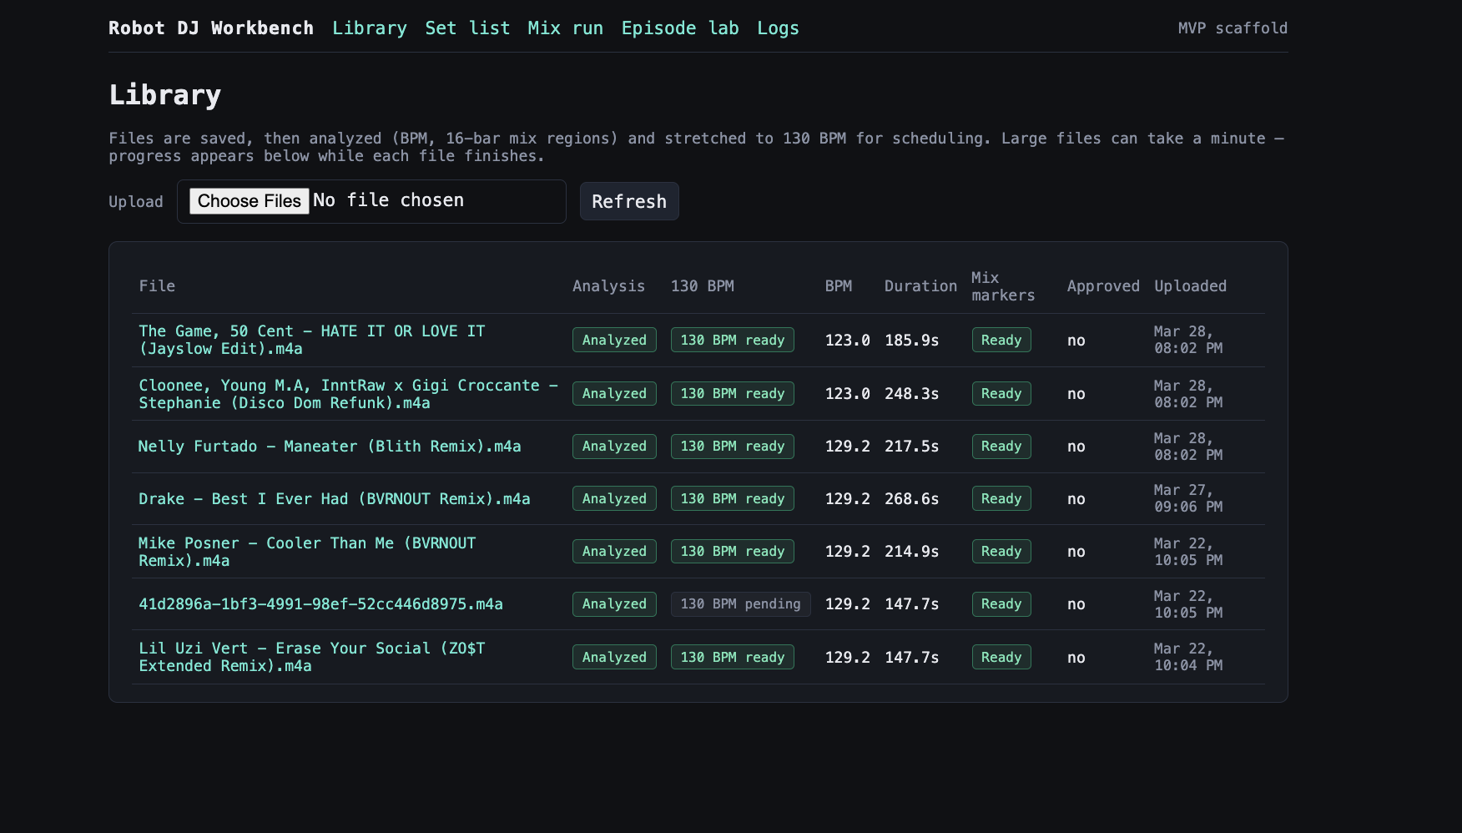Toggle Approved status for the Drake track
This screenshot has height=833, width=1462.
1076,498
